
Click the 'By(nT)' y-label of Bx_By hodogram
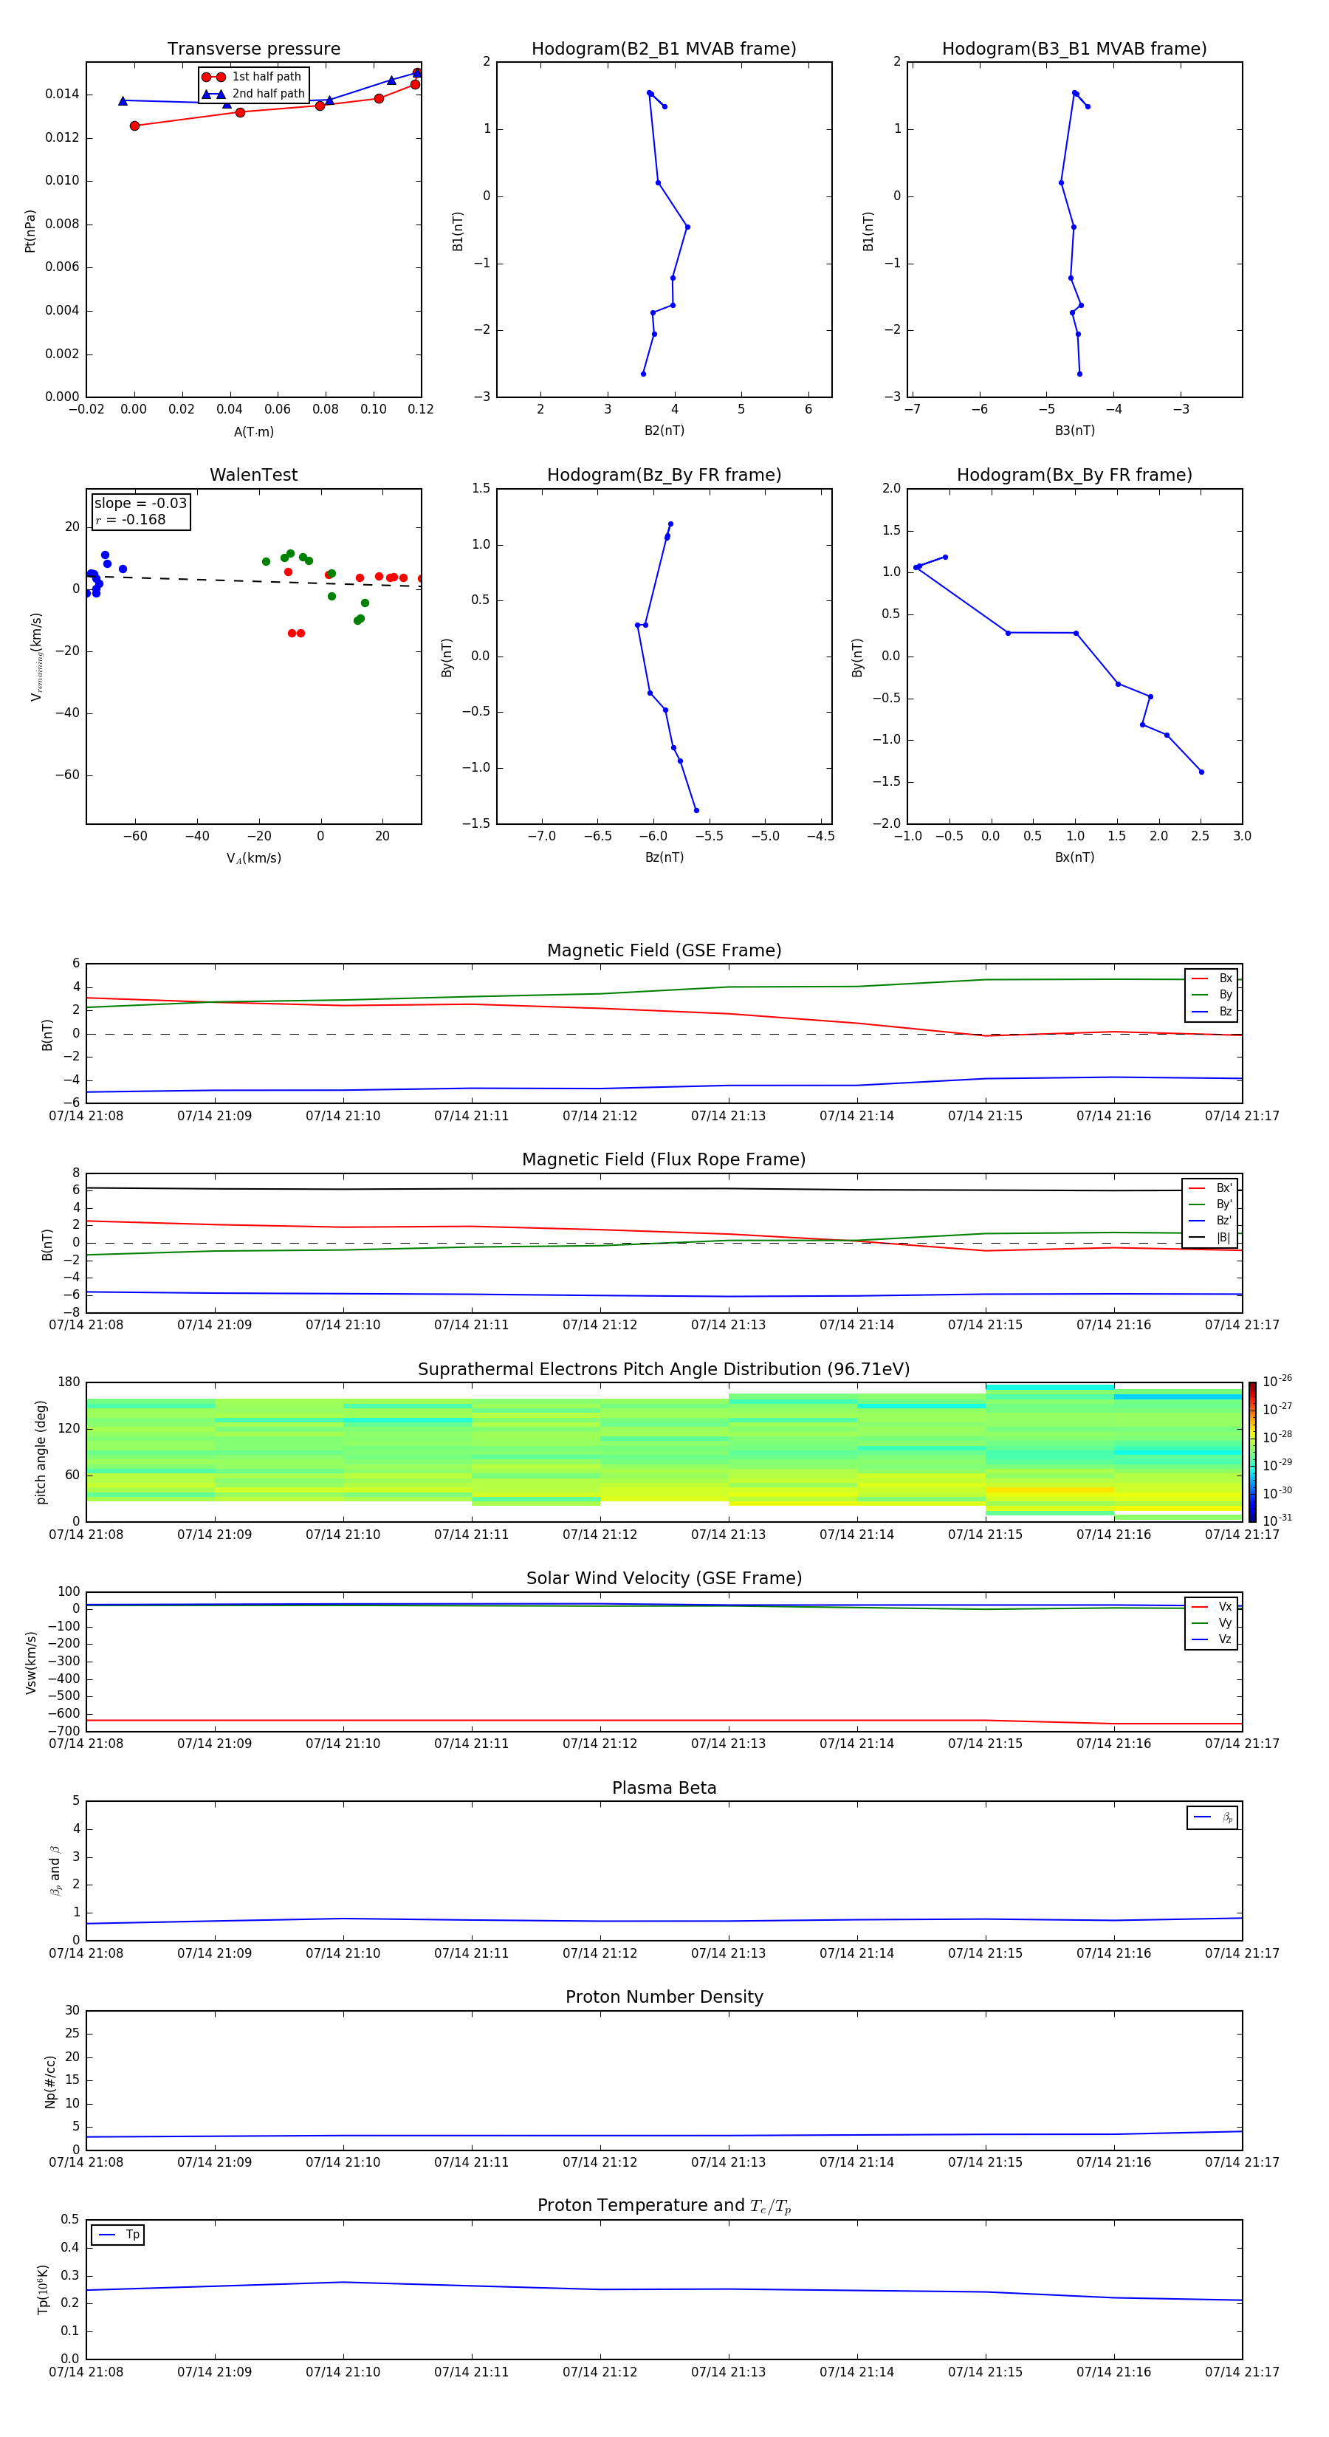tap(858, 657)
